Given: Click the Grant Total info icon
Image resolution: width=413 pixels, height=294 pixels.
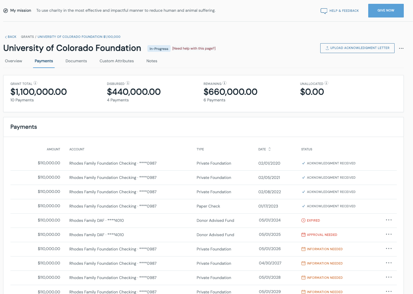Looking at the screenshot, I should 35,83.
